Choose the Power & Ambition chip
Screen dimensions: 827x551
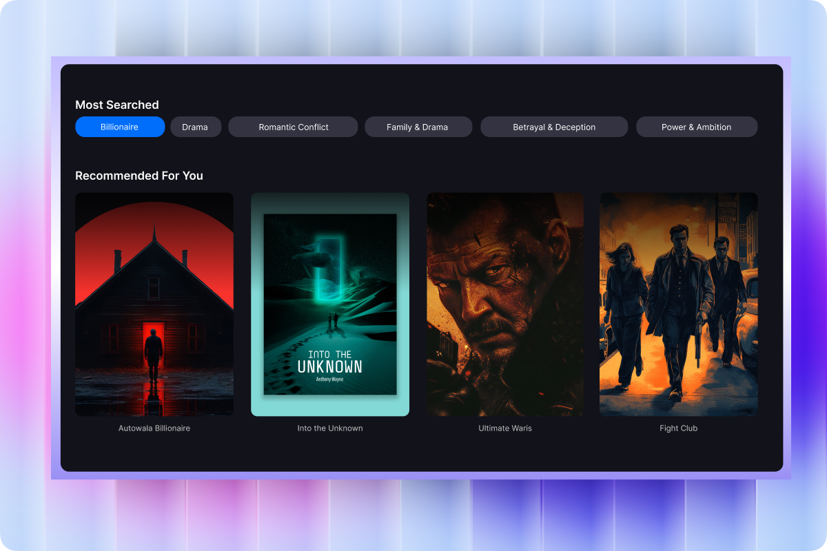(x=697, y=127)
